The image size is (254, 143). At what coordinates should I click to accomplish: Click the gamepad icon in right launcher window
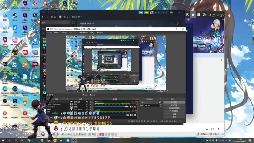(x=204, y=15)
